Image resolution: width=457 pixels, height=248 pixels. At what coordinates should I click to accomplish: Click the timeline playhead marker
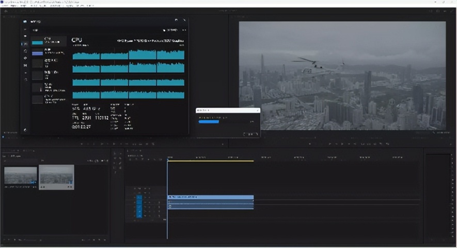[x=168, y=160]
